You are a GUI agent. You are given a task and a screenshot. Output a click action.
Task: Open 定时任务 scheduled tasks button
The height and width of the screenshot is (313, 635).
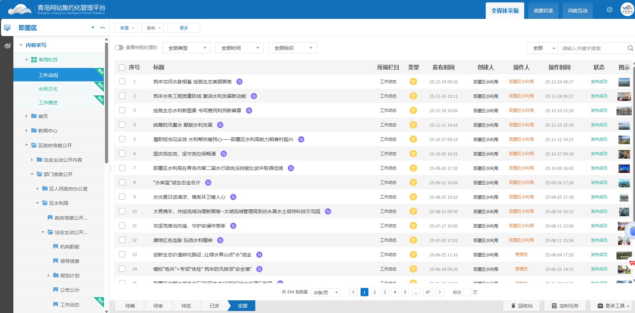565,306
